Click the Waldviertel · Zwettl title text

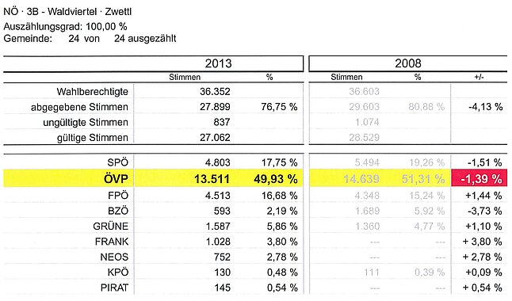pos(90,12)
